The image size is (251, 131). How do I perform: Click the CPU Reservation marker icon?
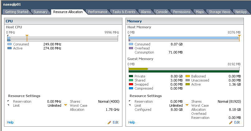coord(8,101)
